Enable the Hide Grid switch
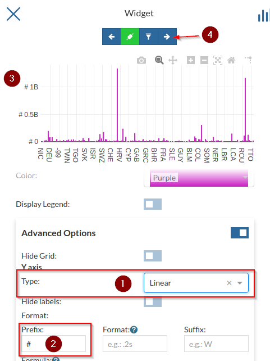270x361 pixels. pos(153,256)
